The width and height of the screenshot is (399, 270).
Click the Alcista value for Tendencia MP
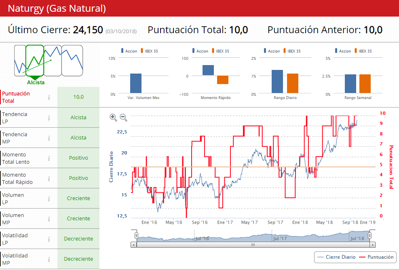point(78,138)
